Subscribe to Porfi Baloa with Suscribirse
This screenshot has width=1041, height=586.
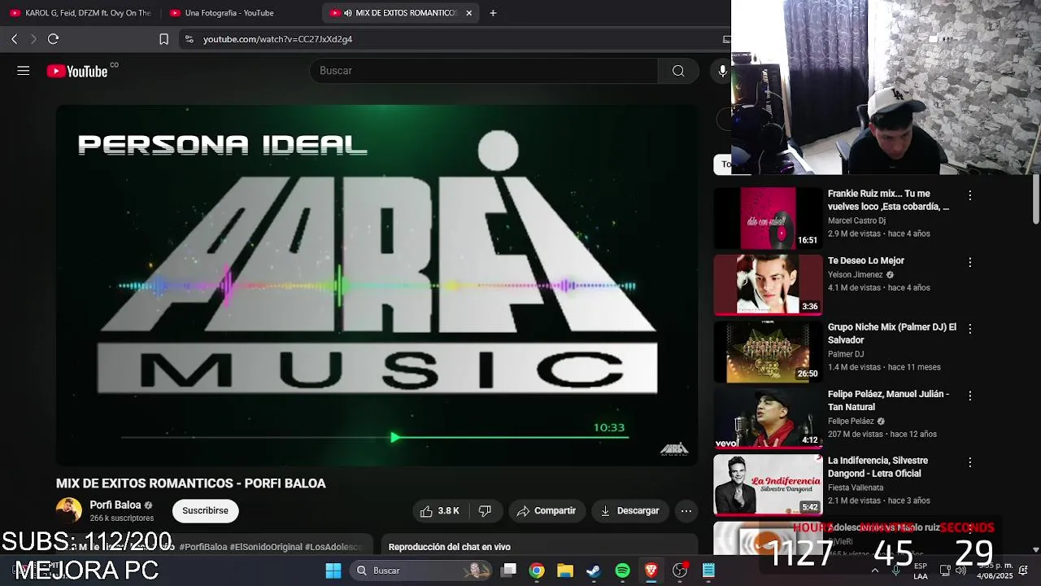click(205, 511)
